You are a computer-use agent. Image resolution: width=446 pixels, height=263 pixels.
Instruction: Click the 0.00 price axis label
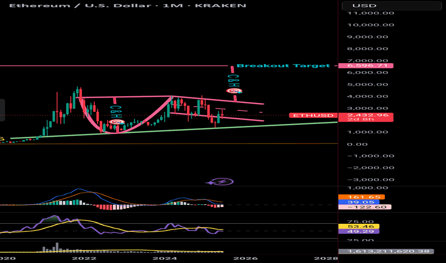tap(357, 144)
